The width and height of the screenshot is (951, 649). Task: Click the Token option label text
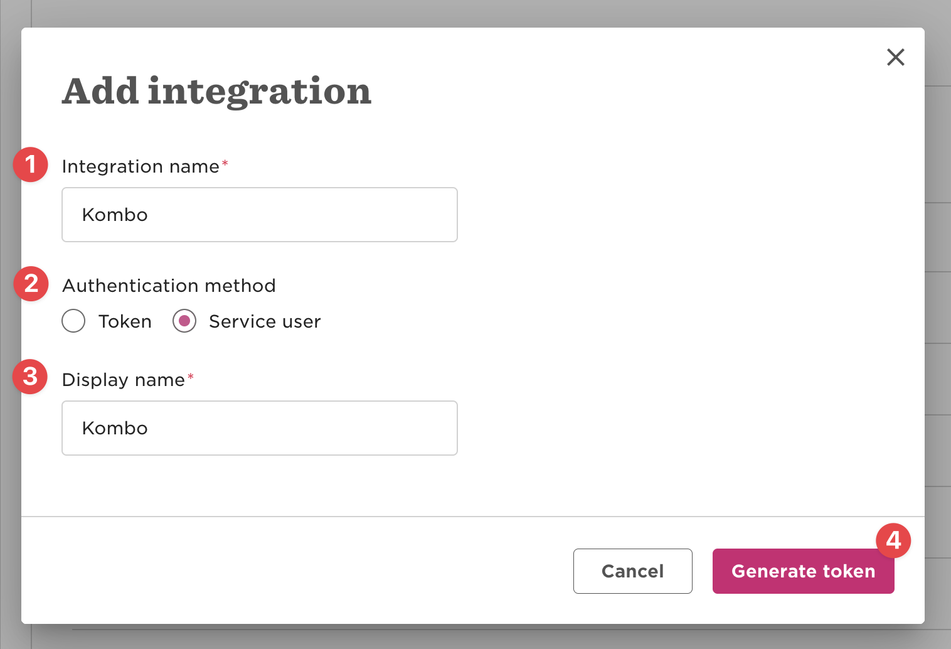(125, 321)
